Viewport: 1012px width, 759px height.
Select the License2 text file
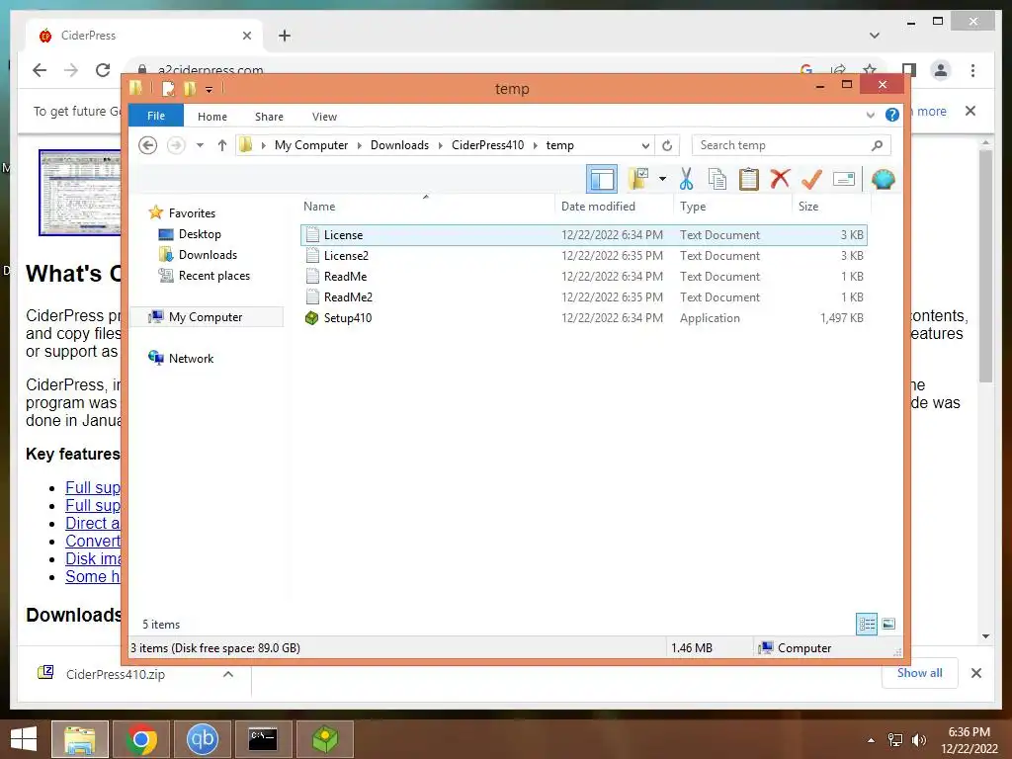tap(583, 256)
